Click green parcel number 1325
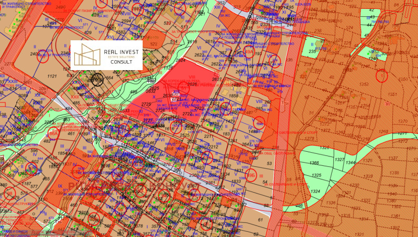Image resolution: width=418 pixels, height=237 pixels. point(317,175)
